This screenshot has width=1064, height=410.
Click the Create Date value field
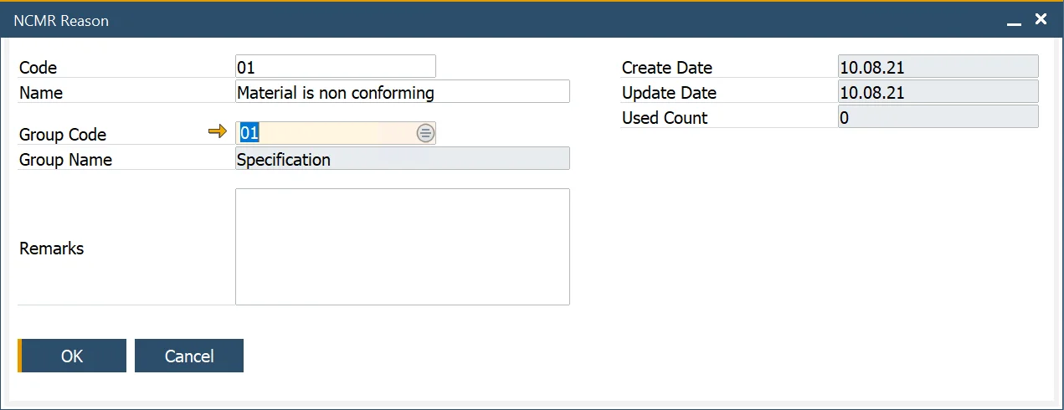938,67
